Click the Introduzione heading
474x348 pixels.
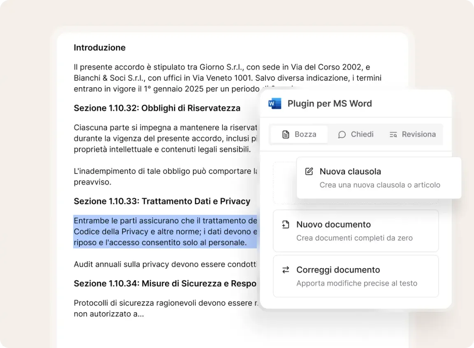tap(100, 48)
